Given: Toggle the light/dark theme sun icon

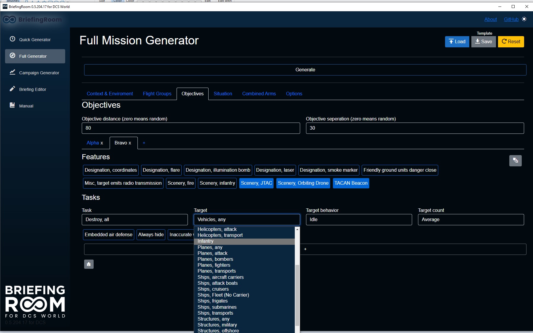Looking at the screenshot, I should (x=524, y=19).
